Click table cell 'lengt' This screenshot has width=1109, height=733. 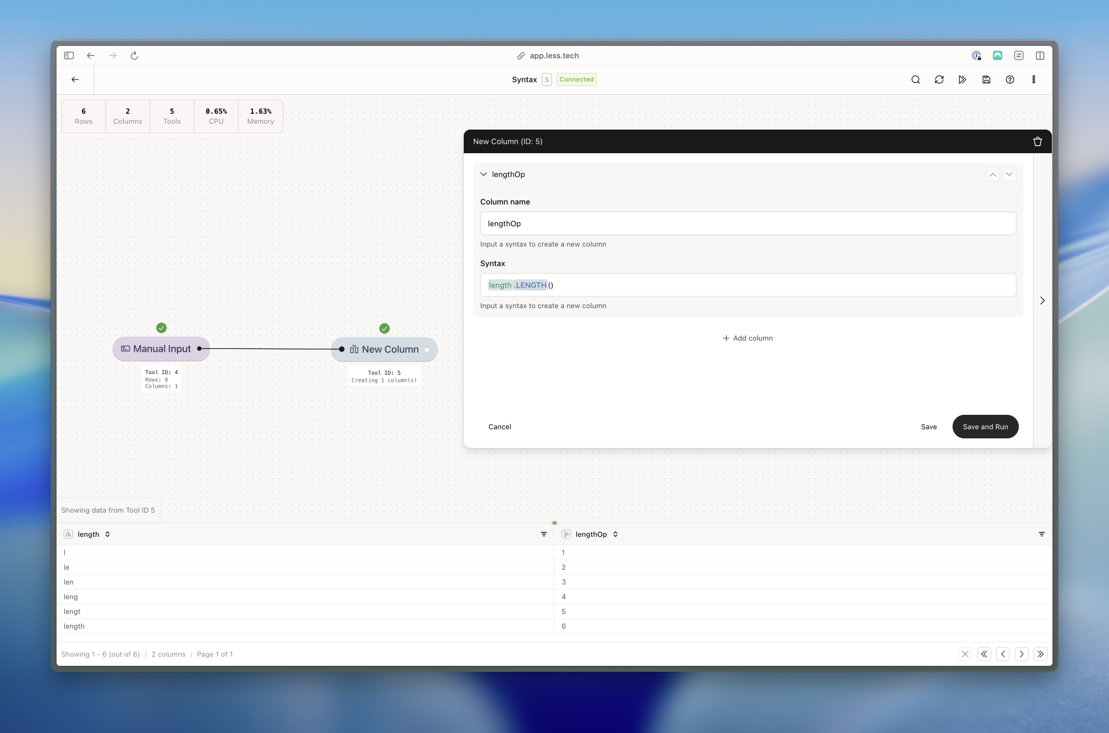(x=305, y=612)
